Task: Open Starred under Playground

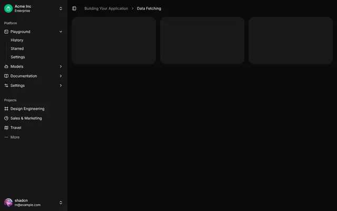Action: pyautogui.click(x=17, y=49)
